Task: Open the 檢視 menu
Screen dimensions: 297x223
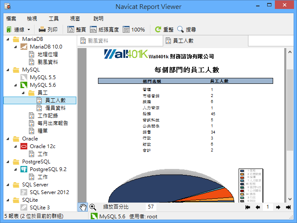Action: [32, 19]
